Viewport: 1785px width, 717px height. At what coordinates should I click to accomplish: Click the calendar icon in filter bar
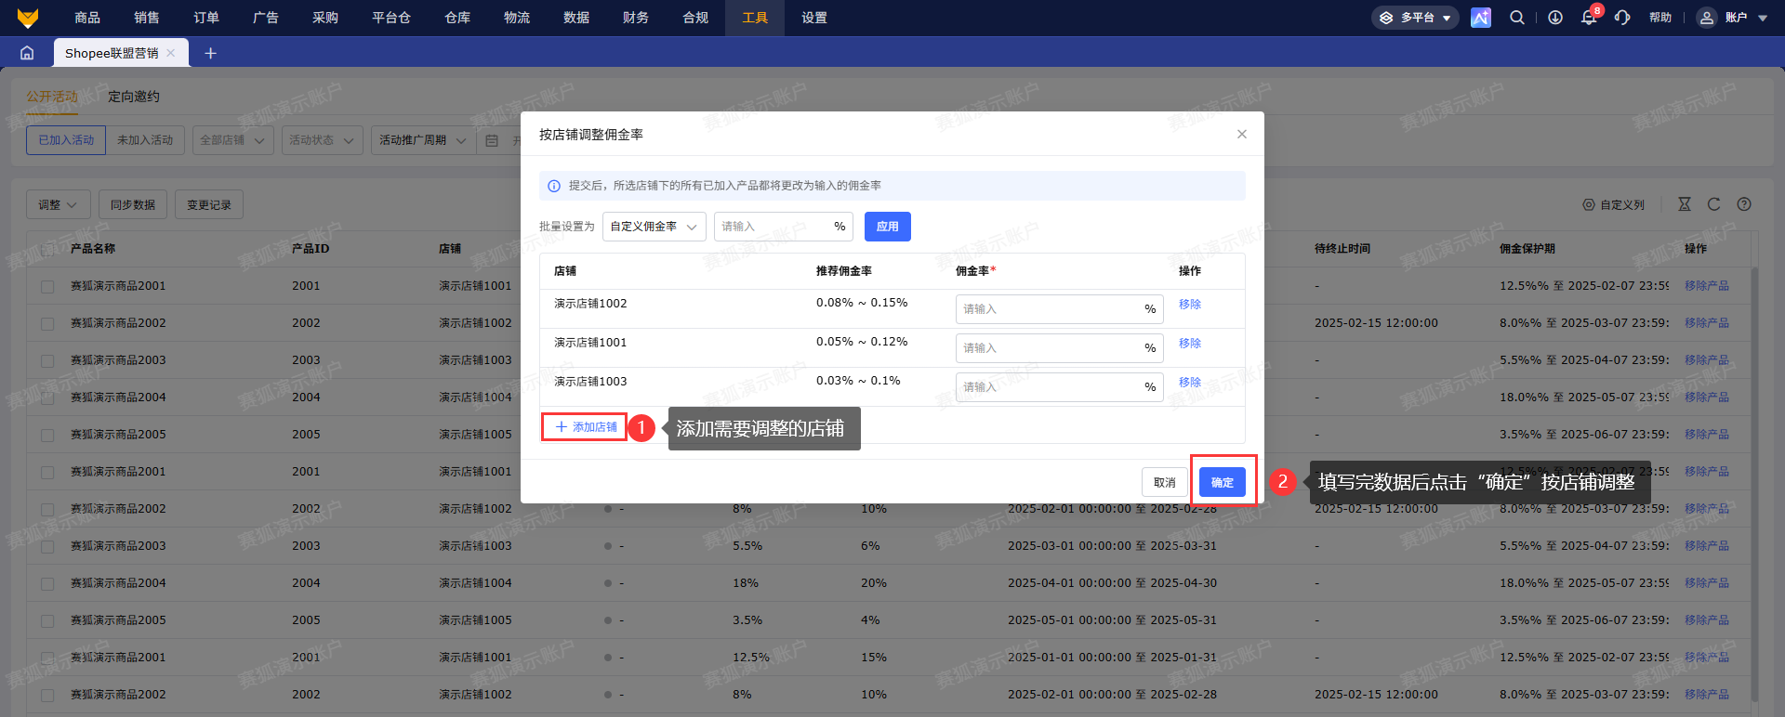tap(492, 140)
